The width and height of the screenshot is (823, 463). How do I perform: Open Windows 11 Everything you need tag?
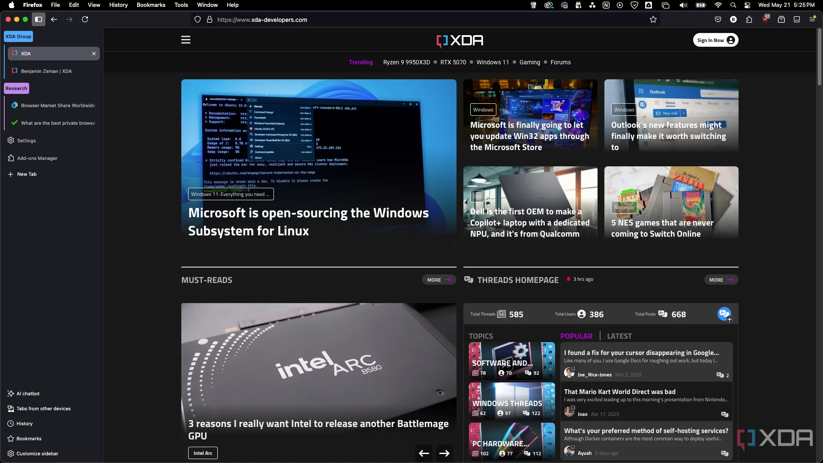click(231, 194)
